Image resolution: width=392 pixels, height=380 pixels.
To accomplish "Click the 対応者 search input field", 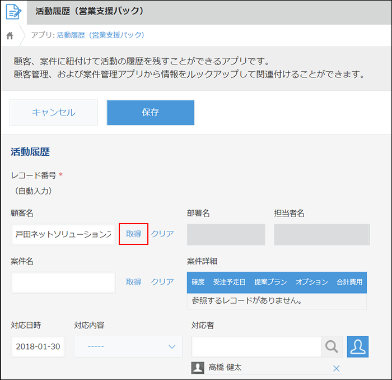I will 256,346.
